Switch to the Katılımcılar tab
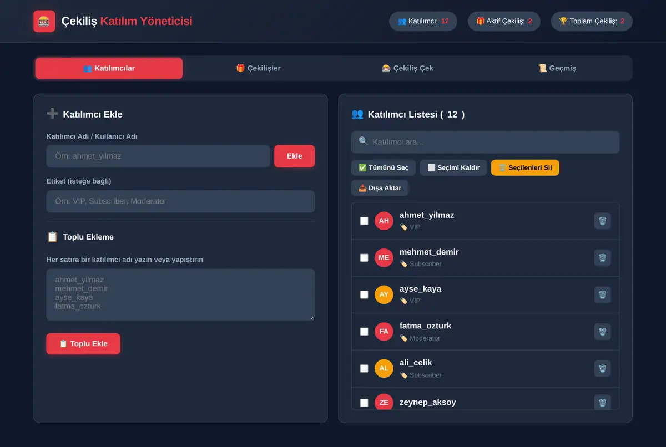The width and height of the screenshot is (666, 447). click(109, 68)
